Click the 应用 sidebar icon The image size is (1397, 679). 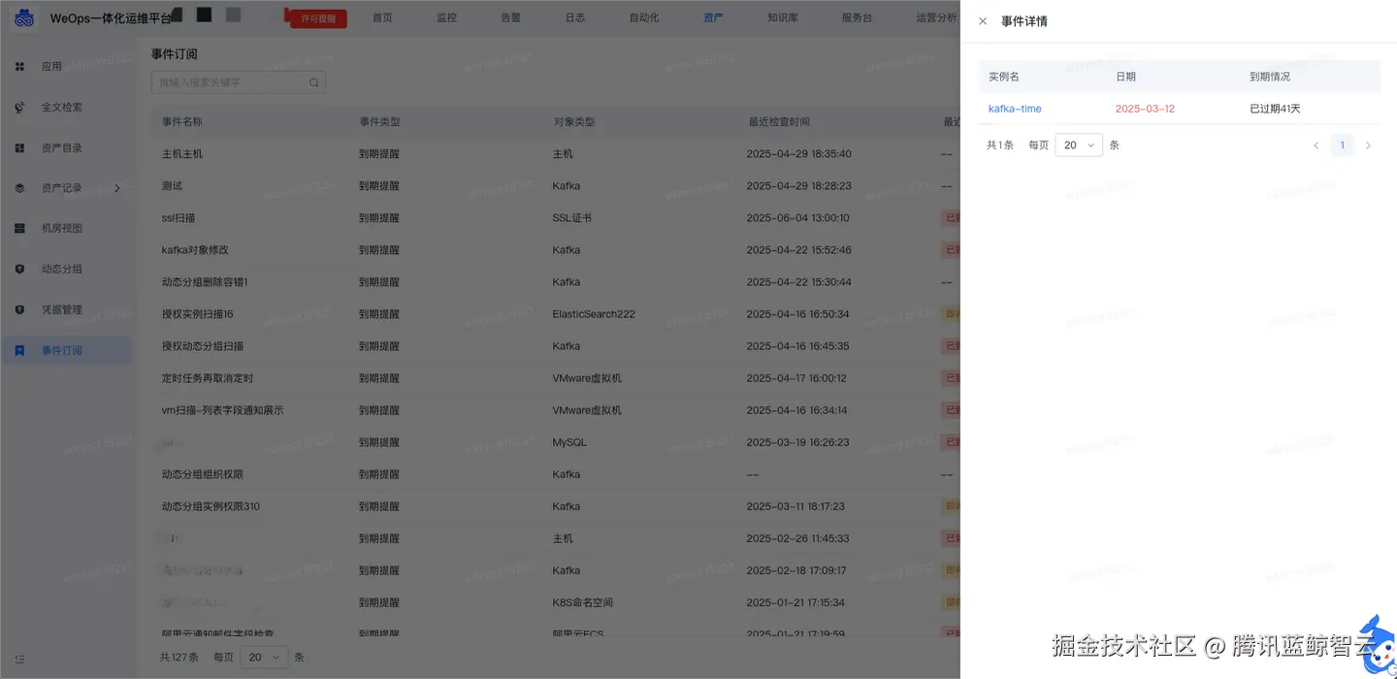(19, 67)
